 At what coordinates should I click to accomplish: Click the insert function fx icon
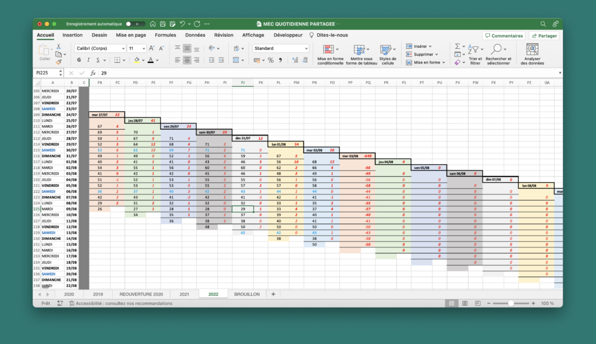[x=93, y=73]
